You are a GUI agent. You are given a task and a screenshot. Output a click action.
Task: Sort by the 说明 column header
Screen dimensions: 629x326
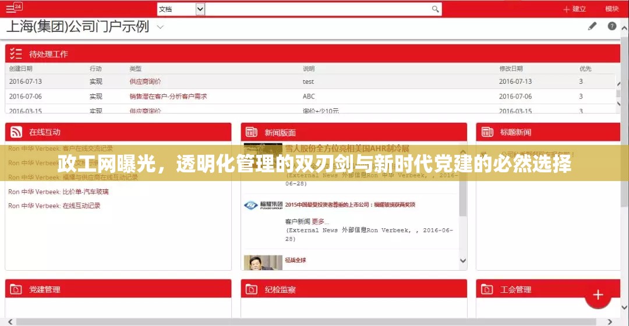pos(309,69)
